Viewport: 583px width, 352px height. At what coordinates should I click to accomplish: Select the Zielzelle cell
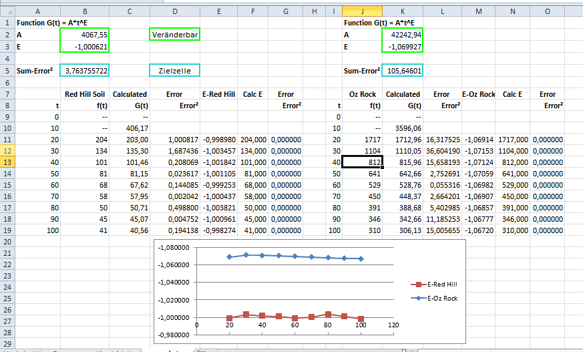[174, 71]
